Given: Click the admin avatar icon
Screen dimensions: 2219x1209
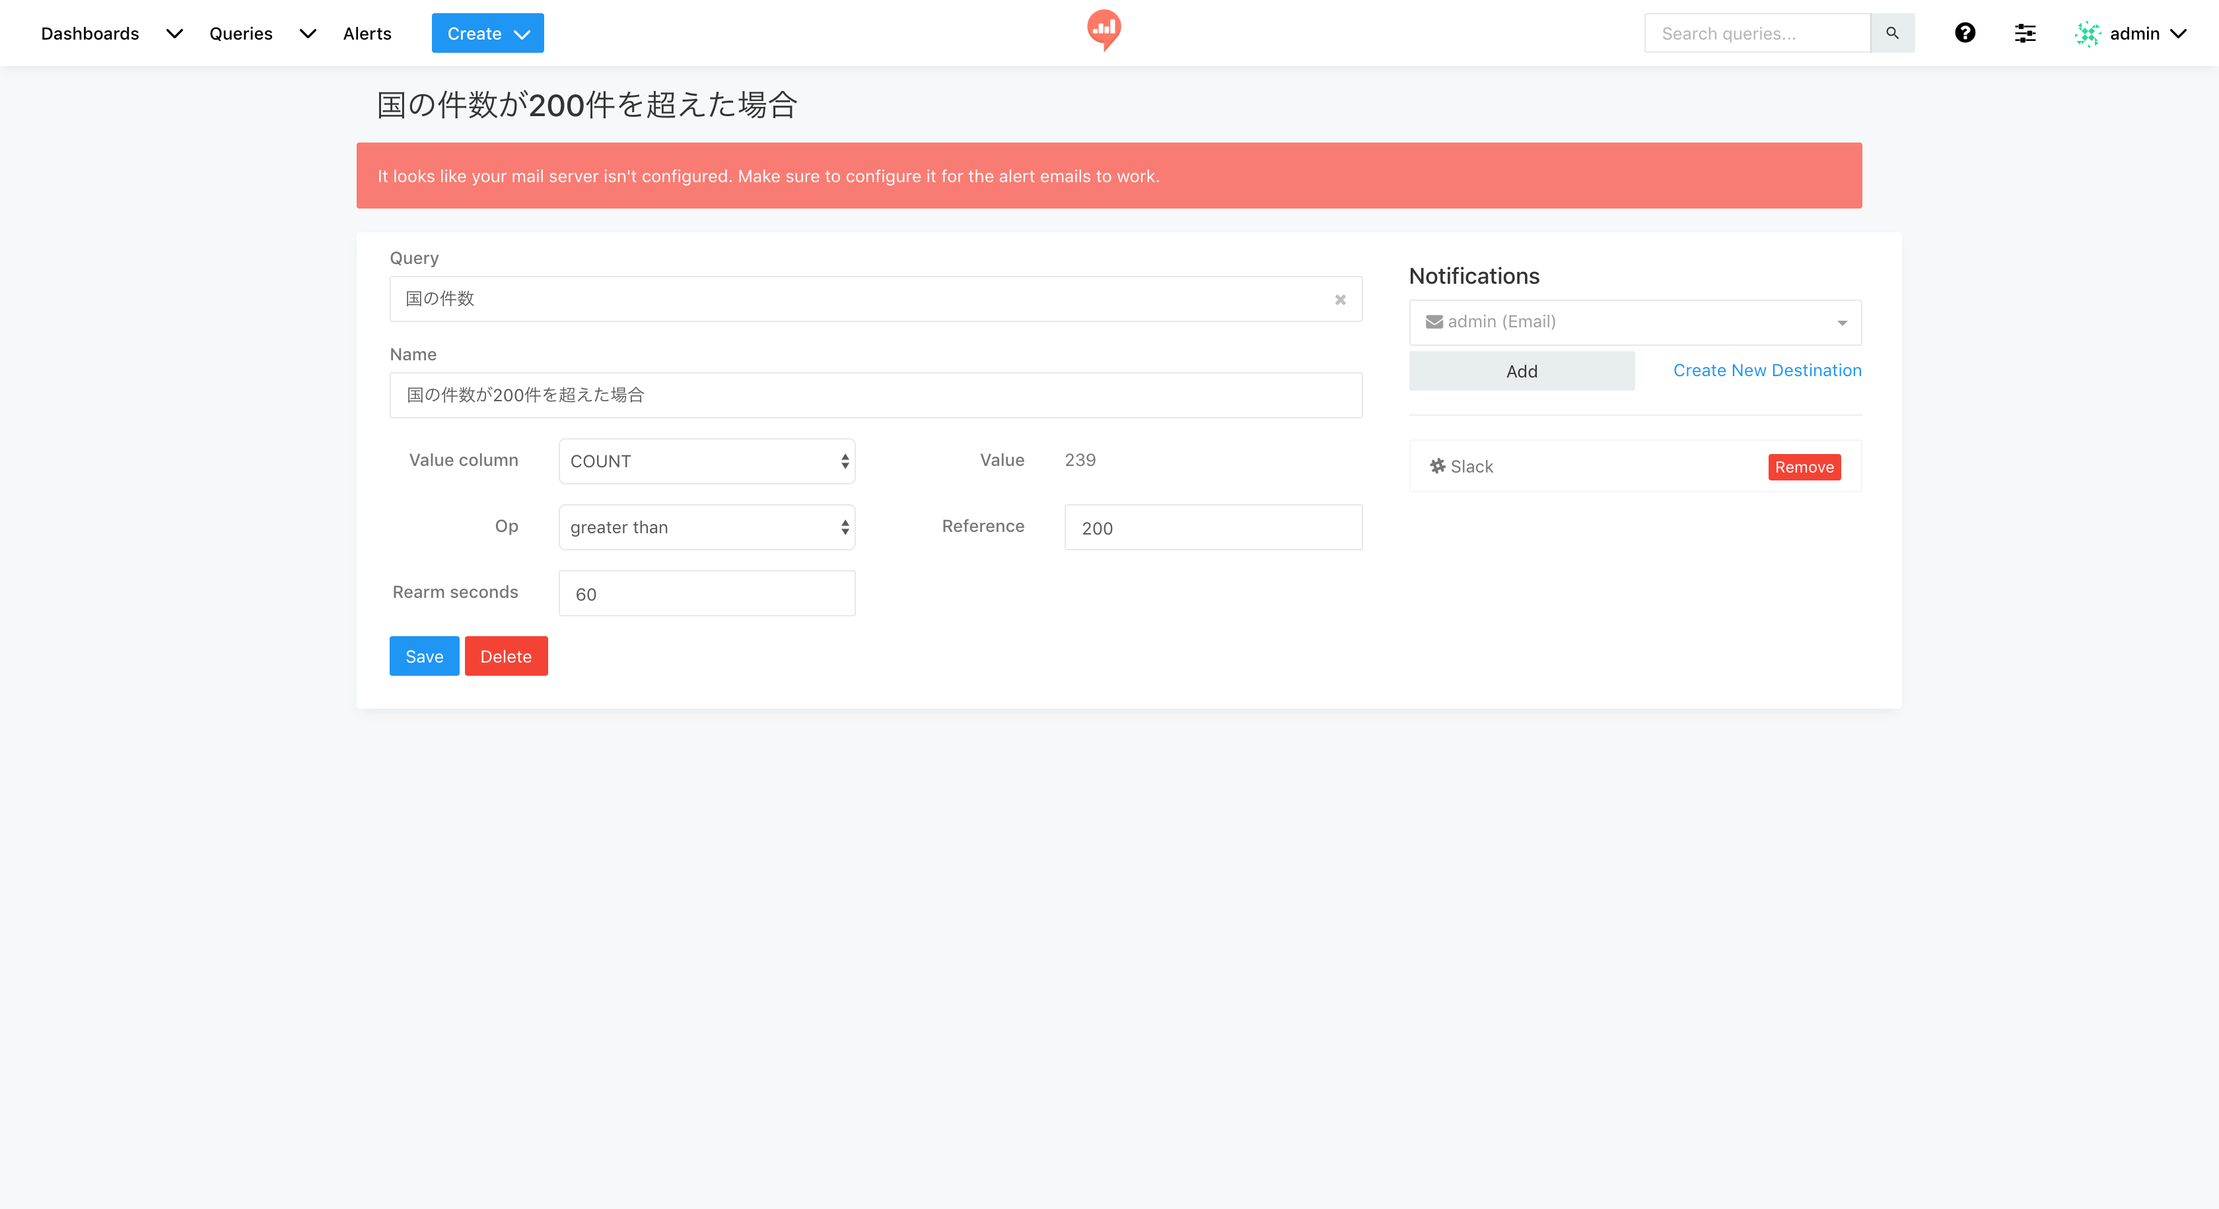Looking at the screenshot, I should (2087, 34).
